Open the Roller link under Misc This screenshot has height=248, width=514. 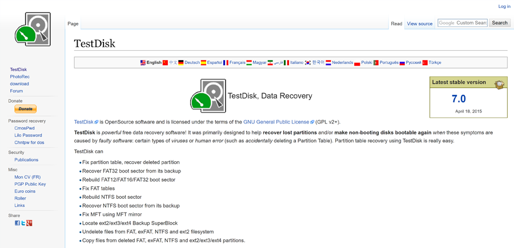click(21, 198)
